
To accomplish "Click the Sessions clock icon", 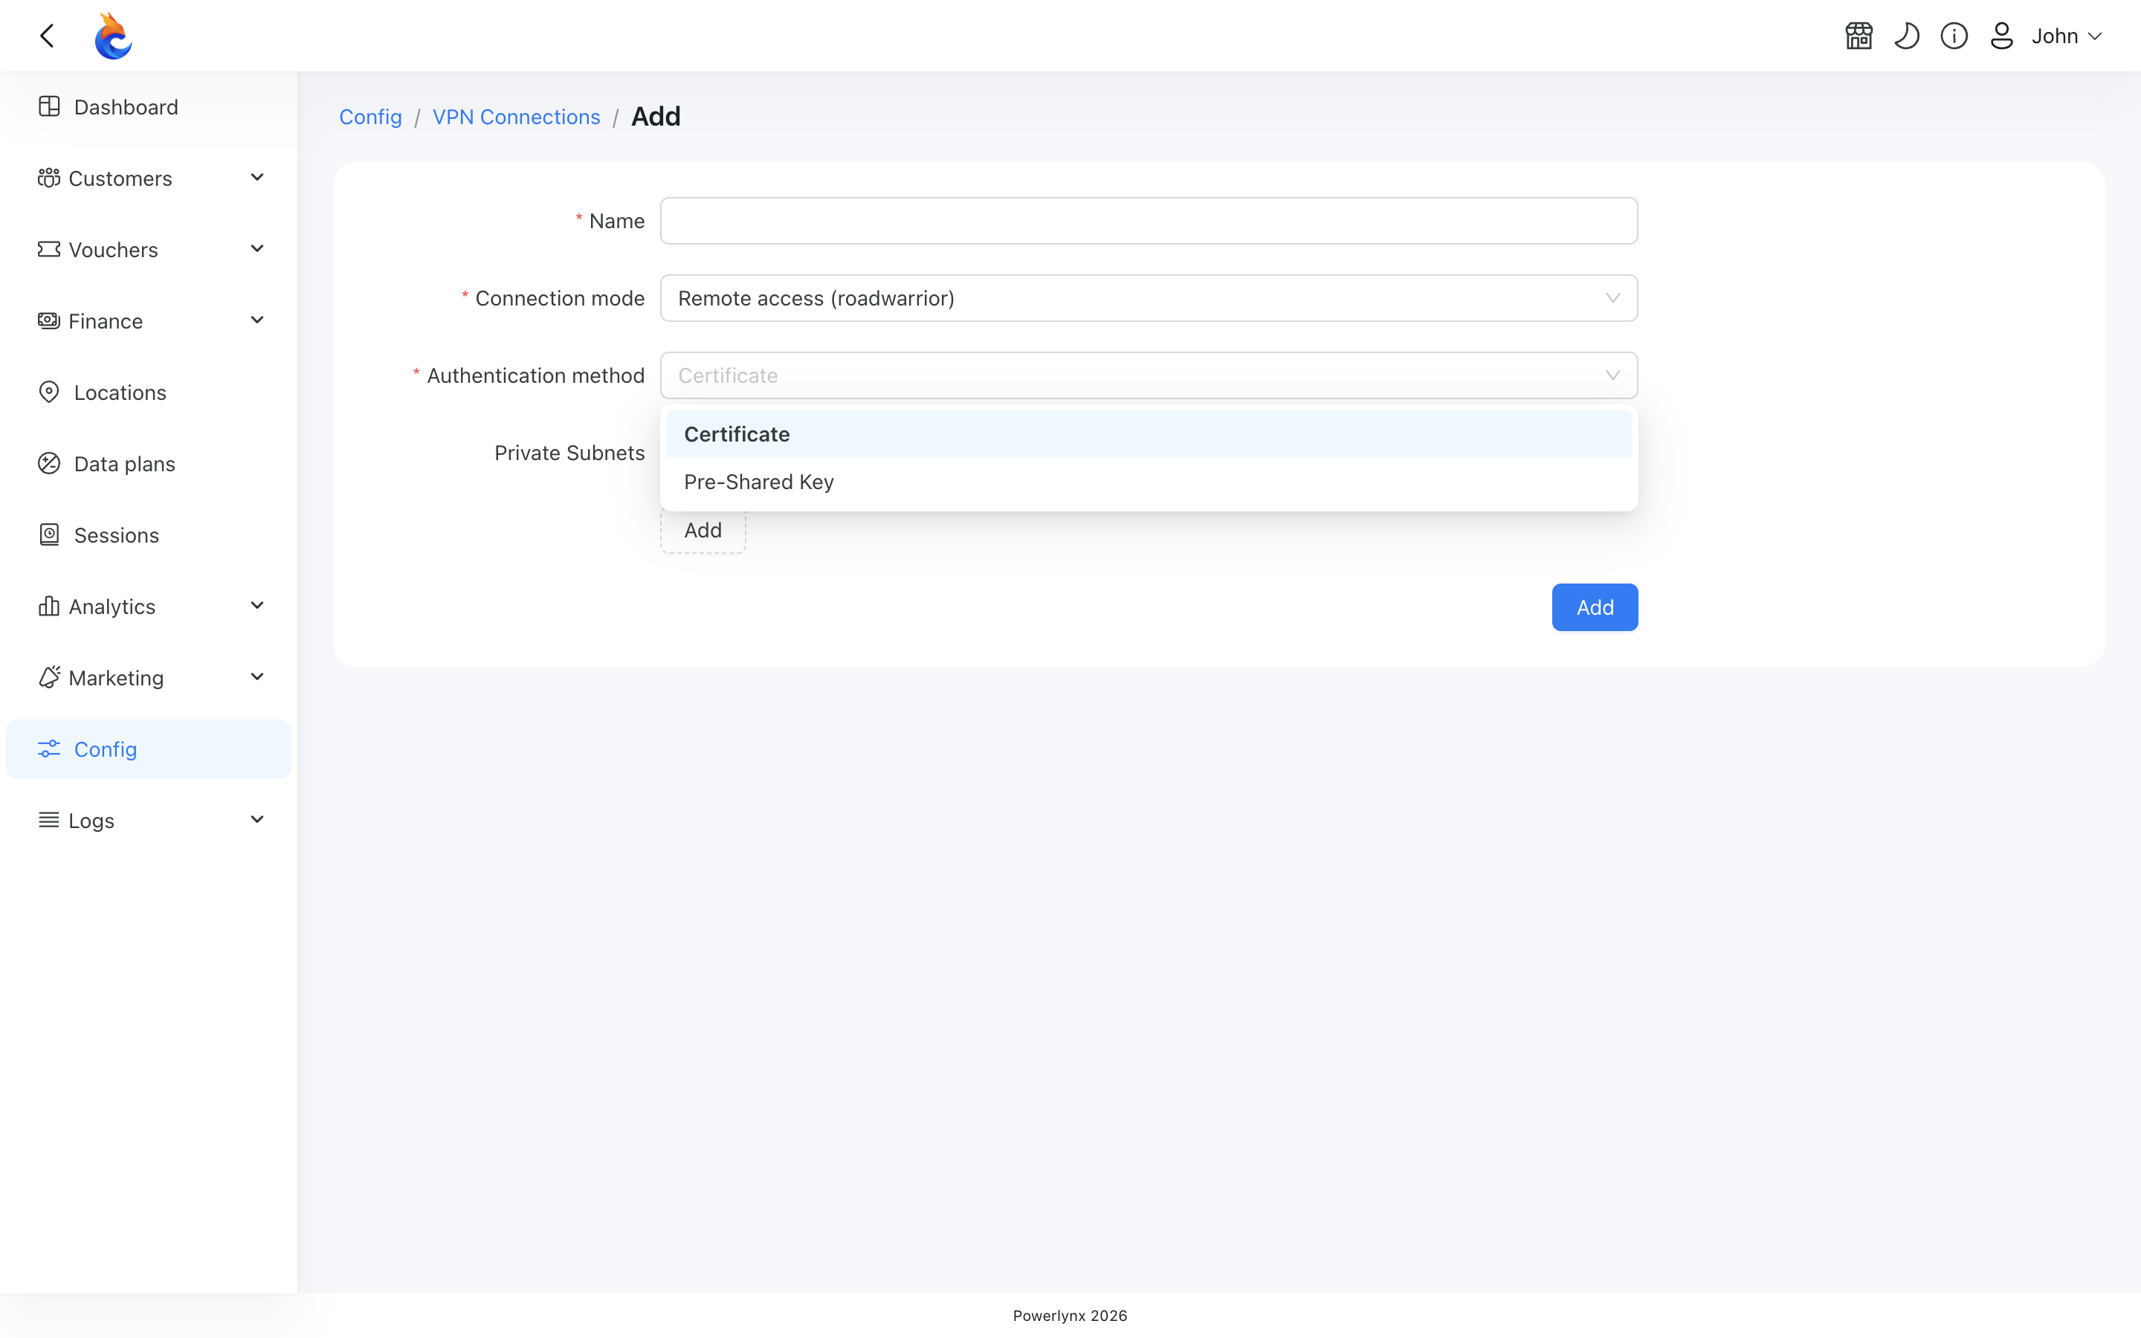I will (50, 534).
